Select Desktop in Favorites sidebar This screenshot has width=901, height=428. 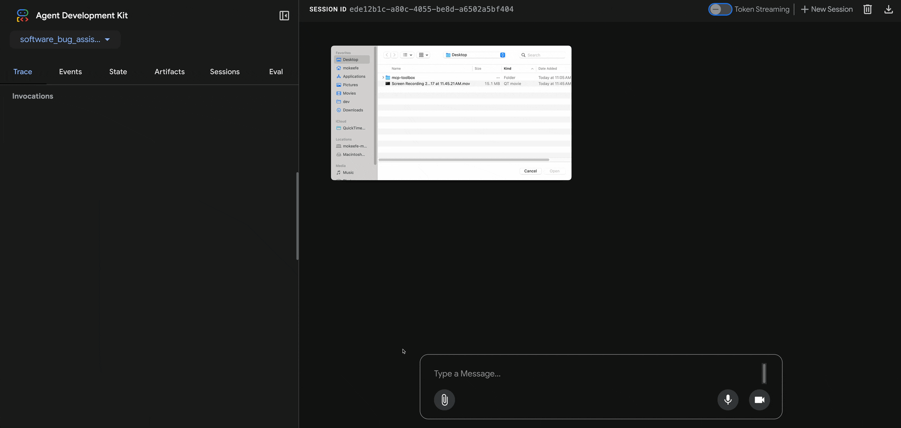pos(352,60)
